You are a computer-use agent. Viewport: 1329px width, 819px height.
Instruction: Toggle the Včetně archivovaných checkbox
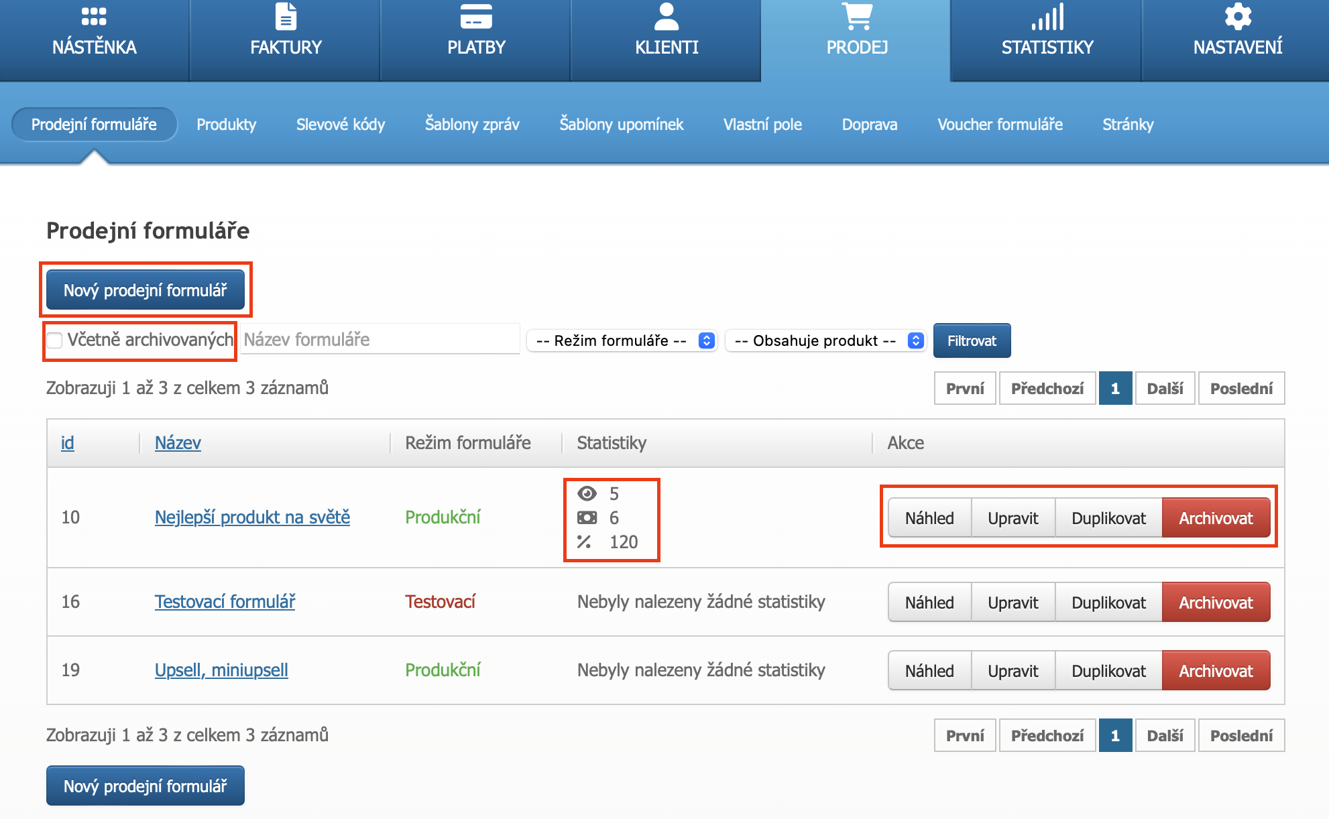coord(54,340)
